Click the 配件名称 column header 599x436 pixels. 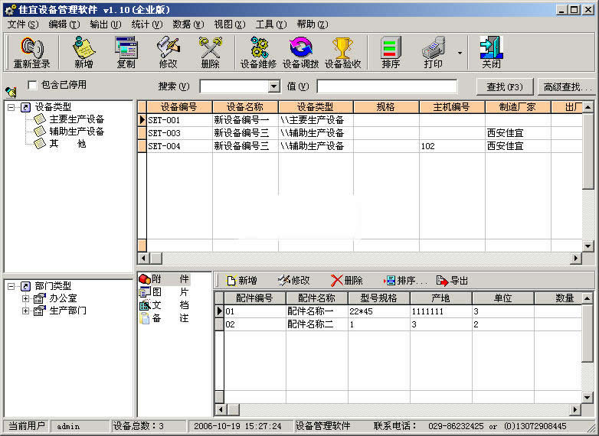(316, 298)
